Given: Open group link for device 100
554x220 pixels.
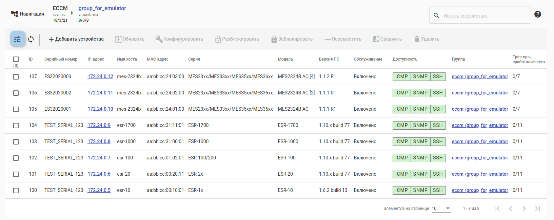Looking at the screenshot, I should (480, 190).
